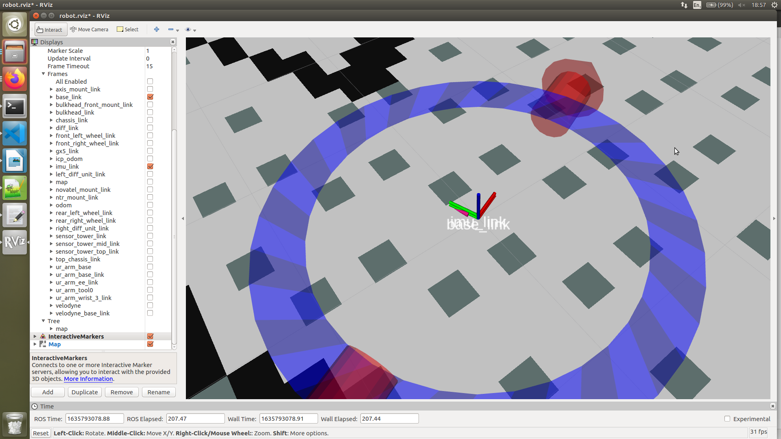
Task: Switch to RViz in the dock
Action: (15, 243)
